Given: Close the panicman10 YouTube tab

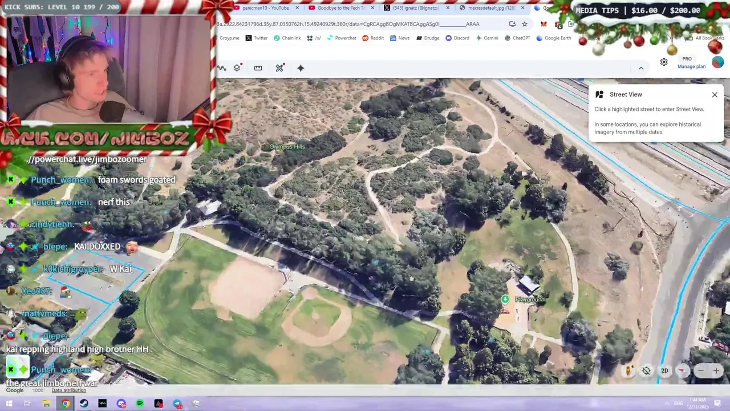Looking at the screenshot, I should (x=297, y=8).
